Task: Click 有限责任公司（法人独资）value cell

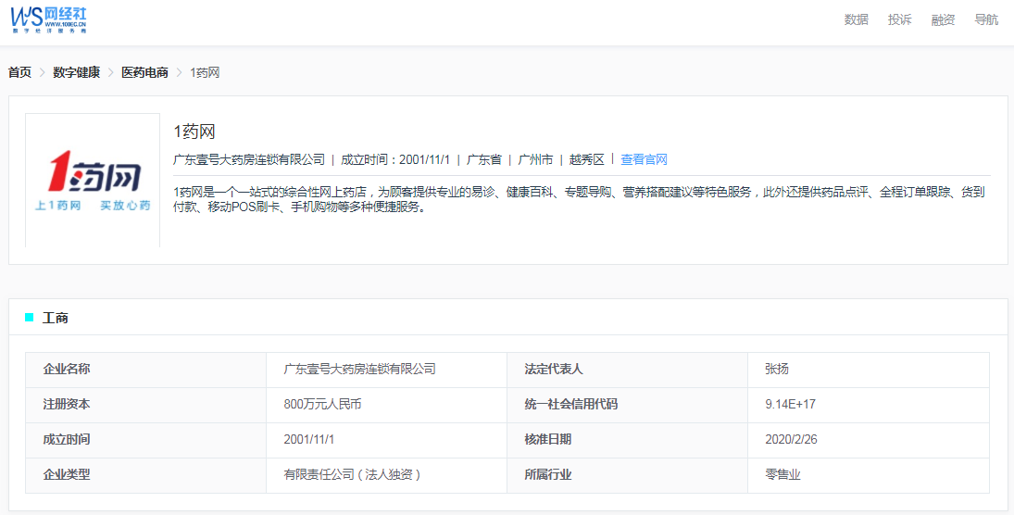Action: coord(386,475)
